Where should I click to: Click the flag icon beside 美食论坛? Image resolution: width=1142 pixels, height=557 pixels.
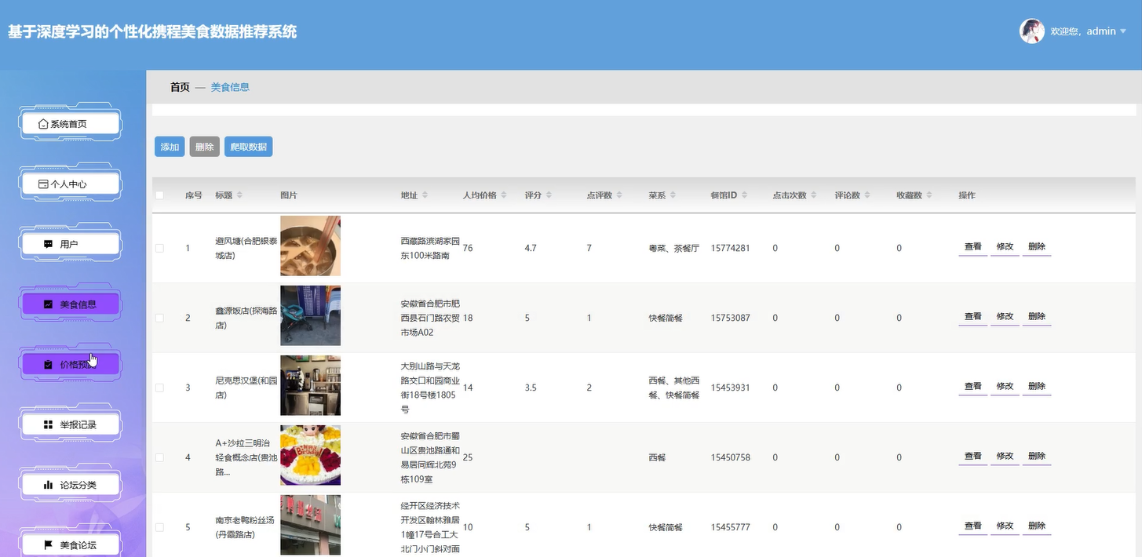(48, 544)
